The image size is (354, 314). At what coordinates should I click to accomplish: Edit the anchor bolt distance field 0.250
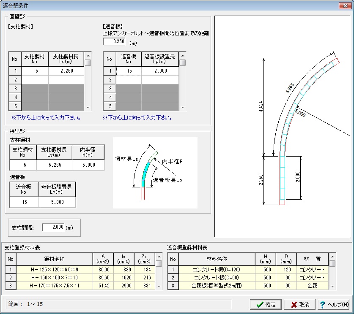[114, 41]
